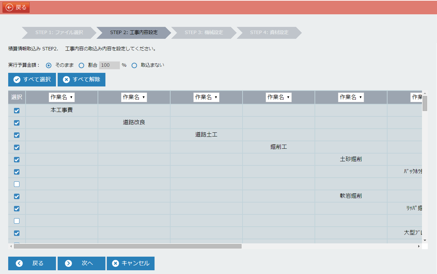Click the 次へ next button
The image size is (437, 274).
click(82, 263)
